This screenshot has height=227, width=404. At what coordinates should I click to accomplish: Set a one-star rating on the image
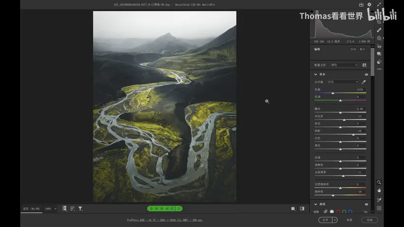pos(151,209)
